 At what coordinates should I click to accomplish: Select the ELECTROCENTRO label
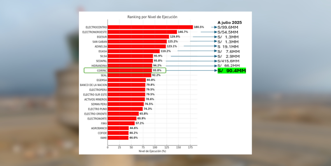coord(96,27)
